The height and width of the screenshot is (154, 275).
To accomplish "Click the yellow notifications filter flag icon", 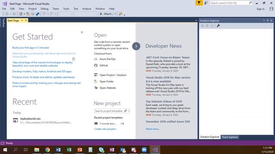I will click(x=199, y=3).
